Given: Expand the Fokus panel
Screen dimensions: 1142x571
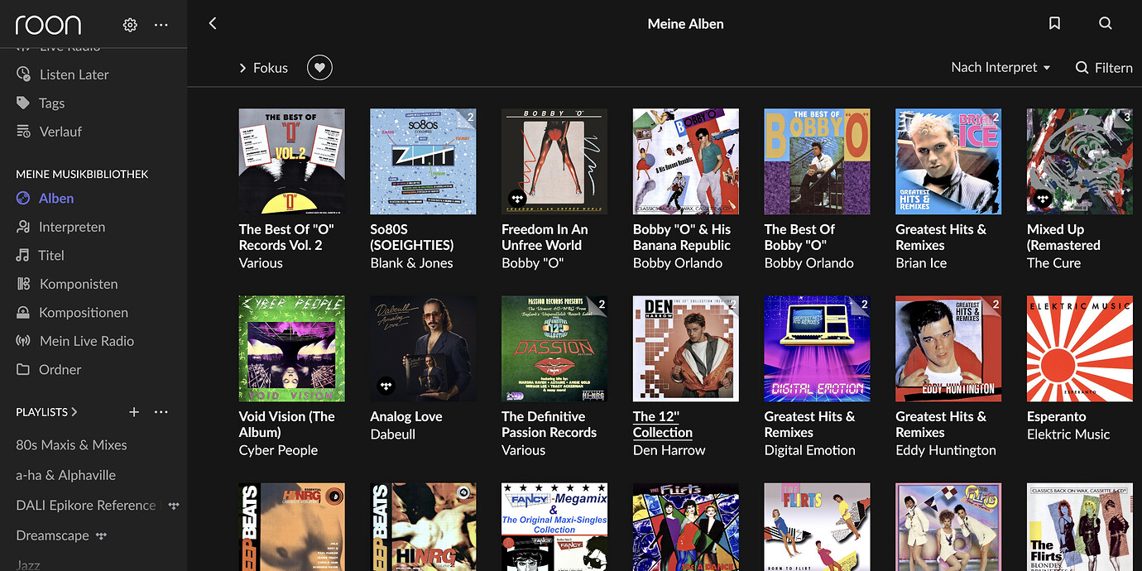Looking at the screenshot, I should (x=263, y=68).
